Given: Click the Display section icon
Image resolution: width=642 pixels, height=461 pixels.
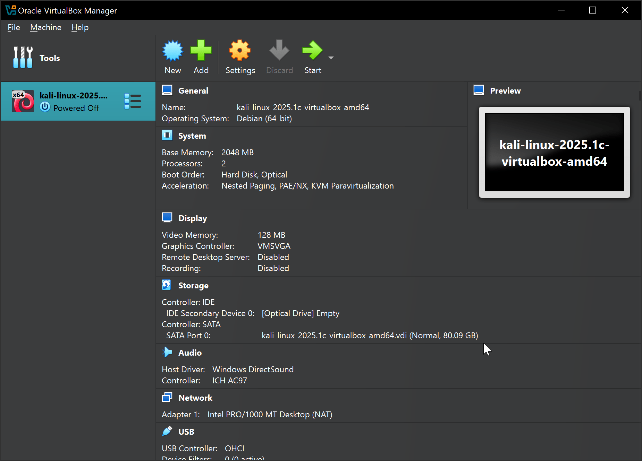Looking at the screenshot, I should click(167, 218).
